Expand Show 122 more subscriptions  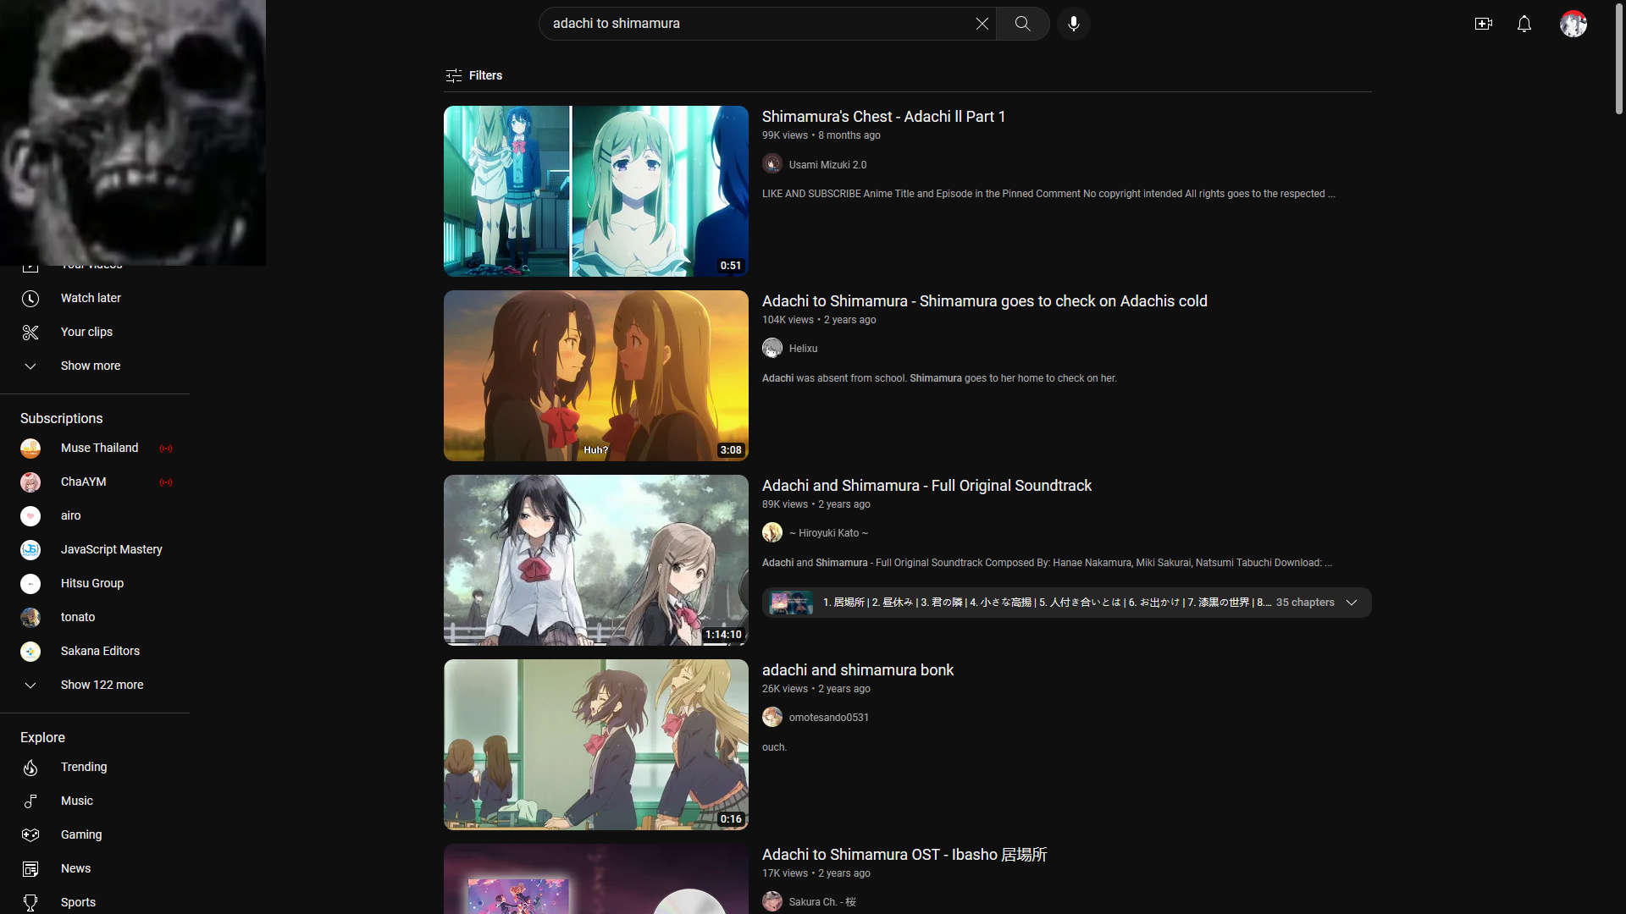(x=102, y=685)
